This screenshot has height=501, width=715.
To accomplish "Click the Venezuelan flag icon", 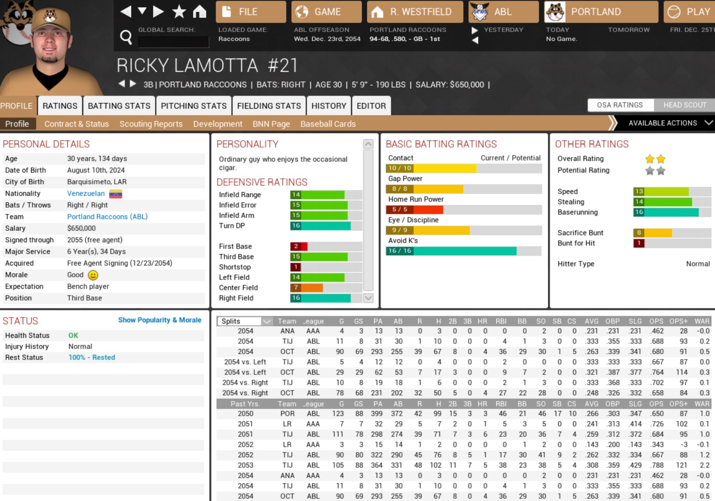I will tap(115, 194).
